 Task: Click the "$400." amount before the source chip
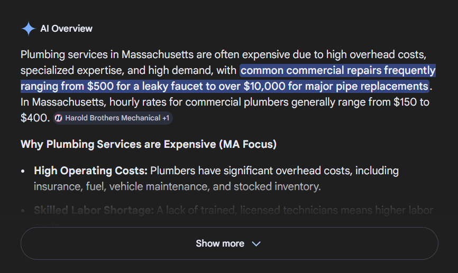pyautogui.click(x=35, y=118)
